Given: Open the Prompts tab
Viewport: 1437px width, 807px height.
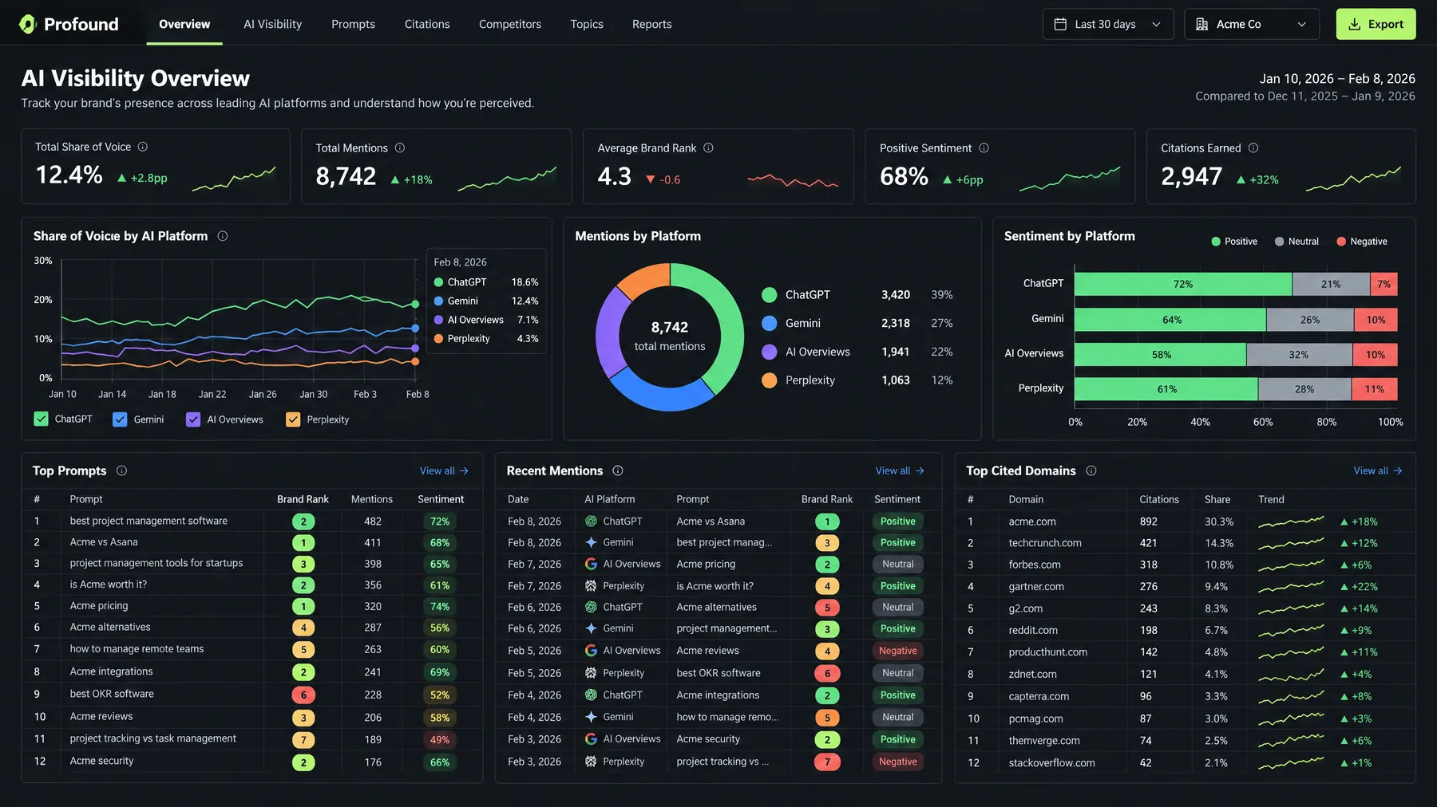Looking at the screenshot, I should (x=353, y=24).
